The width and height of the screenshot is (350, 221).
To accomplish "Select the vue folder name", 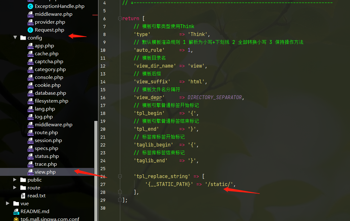I will [25, 204].
